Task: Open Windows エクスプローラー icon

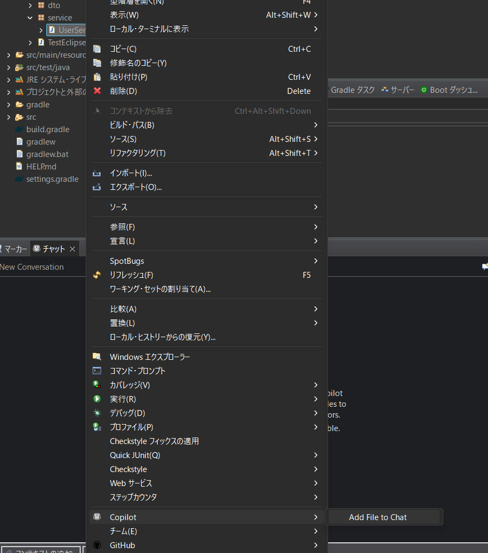Action: 98,357
